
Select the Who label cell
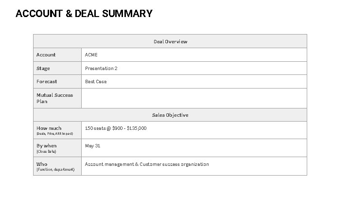point(57,166)
